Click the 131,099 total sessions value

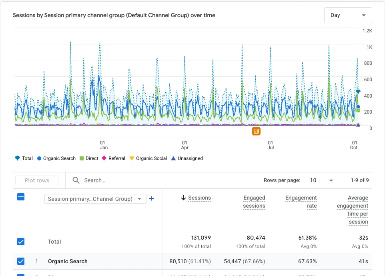(201, 238)
